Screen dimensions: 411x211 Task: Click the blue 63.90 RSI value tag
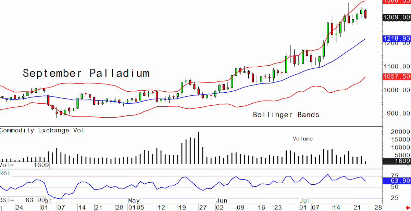(397, 181)
